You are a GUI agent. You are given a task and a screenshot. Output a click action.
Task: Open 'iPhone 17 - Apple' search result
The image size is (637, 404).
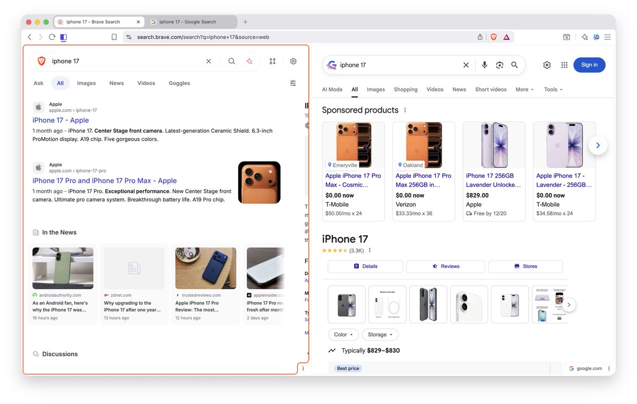(61, 120)
